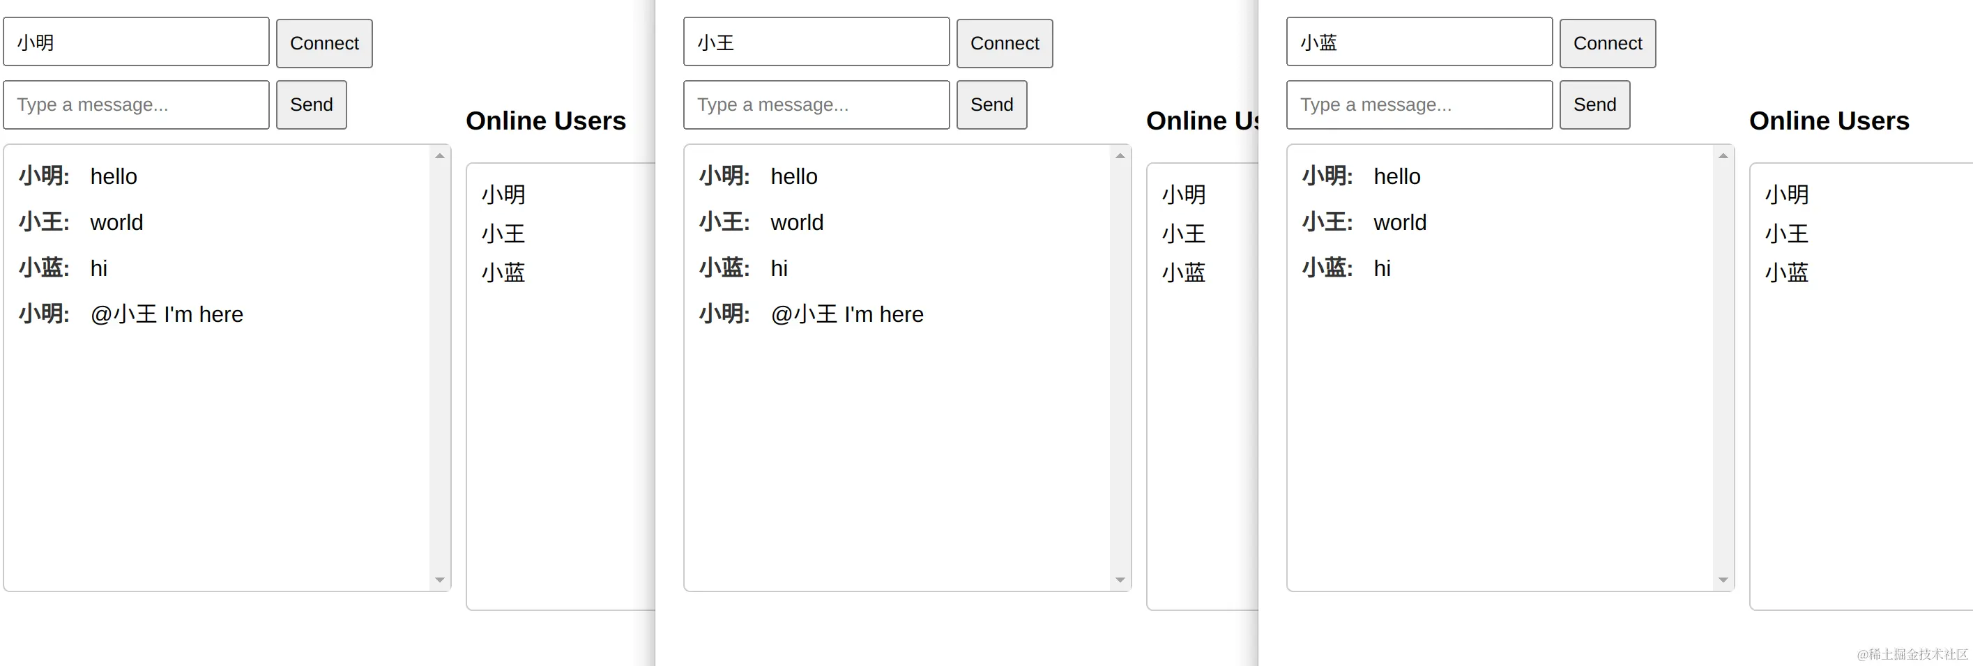Click "hi" message in second window
1973x666 pixels.
point(779,268)
